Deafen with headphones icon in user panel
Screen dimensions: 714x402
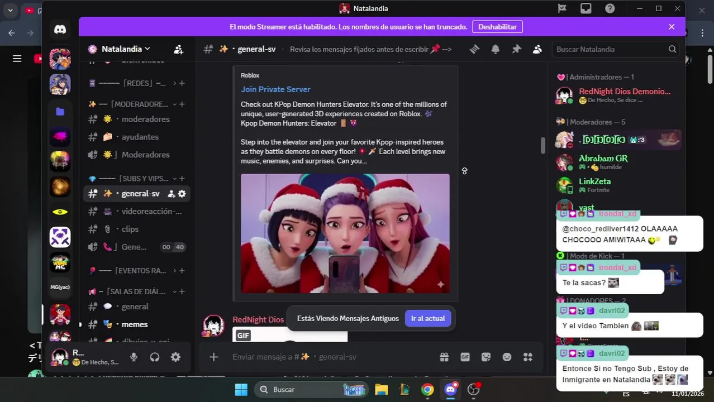point(155,357)
